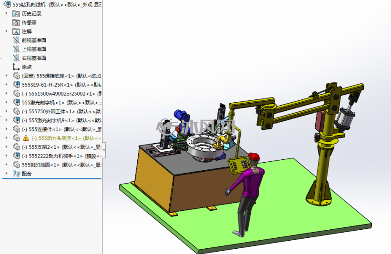Select the 原点 label
Viewport: 391px width, 254px height.
tap(27, 67)
